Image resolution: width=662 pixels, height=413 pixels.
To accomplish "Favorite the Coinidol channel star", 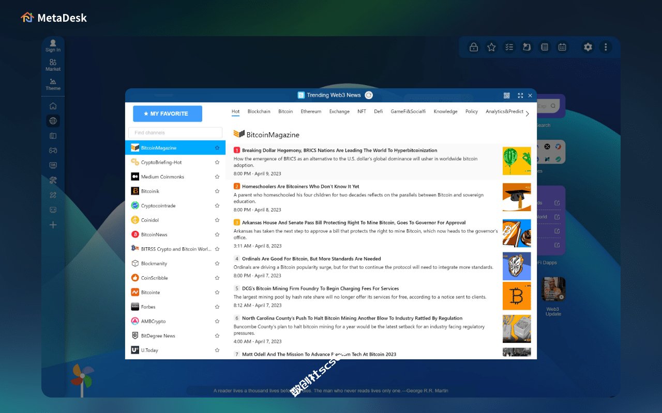I will (x=217, y=220).
